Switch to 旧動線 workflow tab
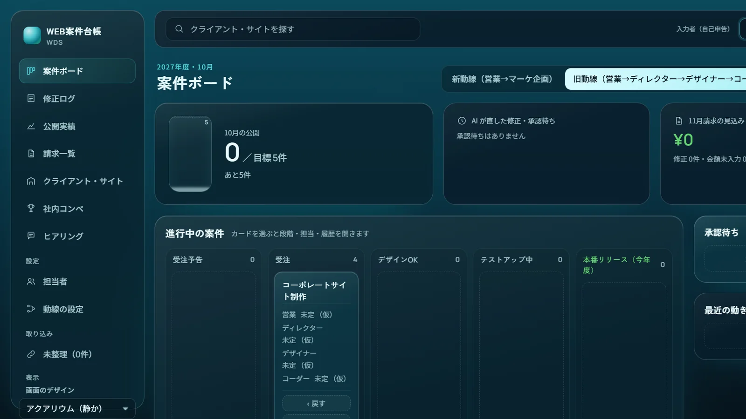This screenshot has height=419, width=746. (656, 79)
